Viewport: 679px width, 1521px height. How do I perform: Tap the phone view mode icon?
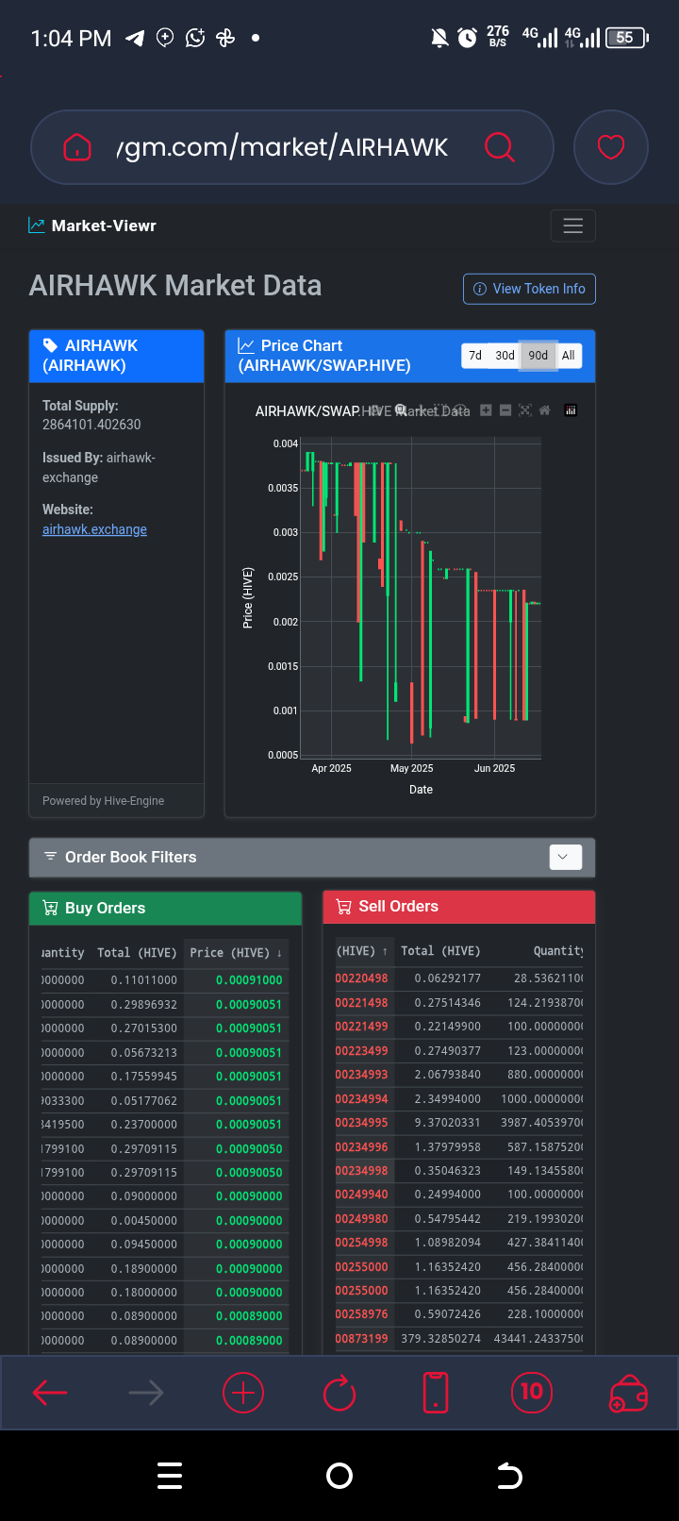[x=436, y=1393]
